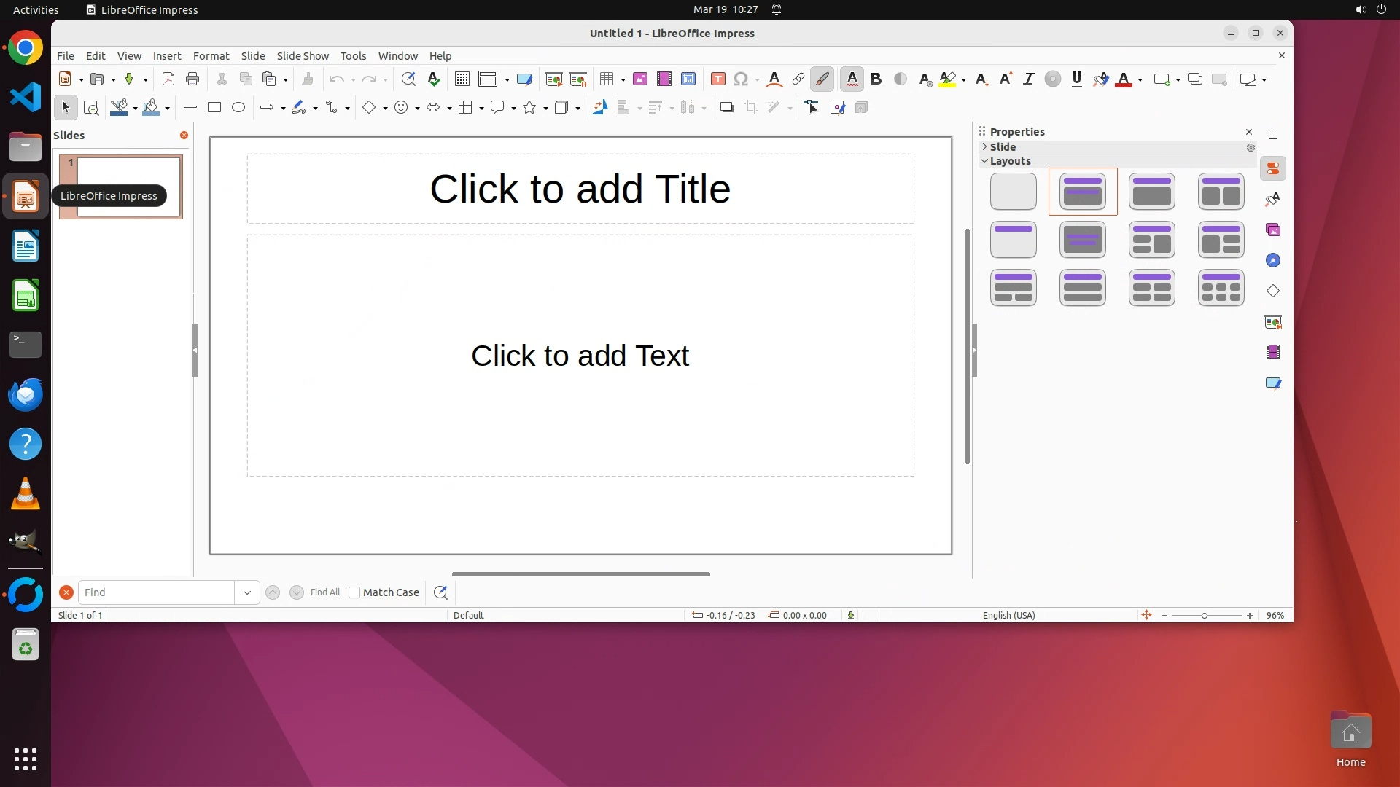The image size is (1400, 787).
Task: Open the Find field history dropdown
Action: click(247, 592)
